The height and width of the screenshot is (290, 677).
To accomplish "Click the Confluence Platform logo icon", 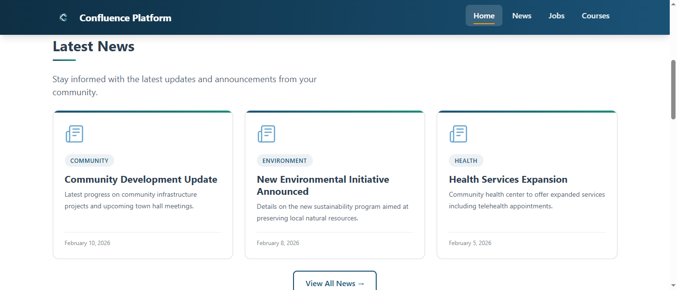I will click(x=63, y=17).
